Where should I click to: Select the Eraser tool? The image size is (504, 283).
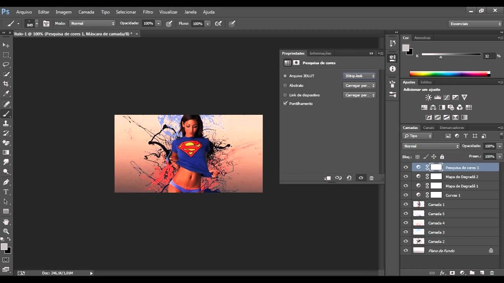click(6, 143)
